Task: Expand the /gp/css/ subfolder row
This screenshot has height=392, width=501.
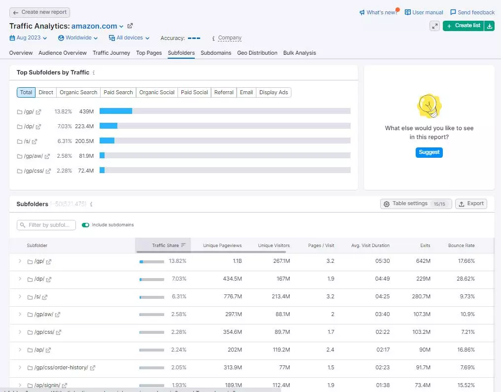Action: click(20, 332)
